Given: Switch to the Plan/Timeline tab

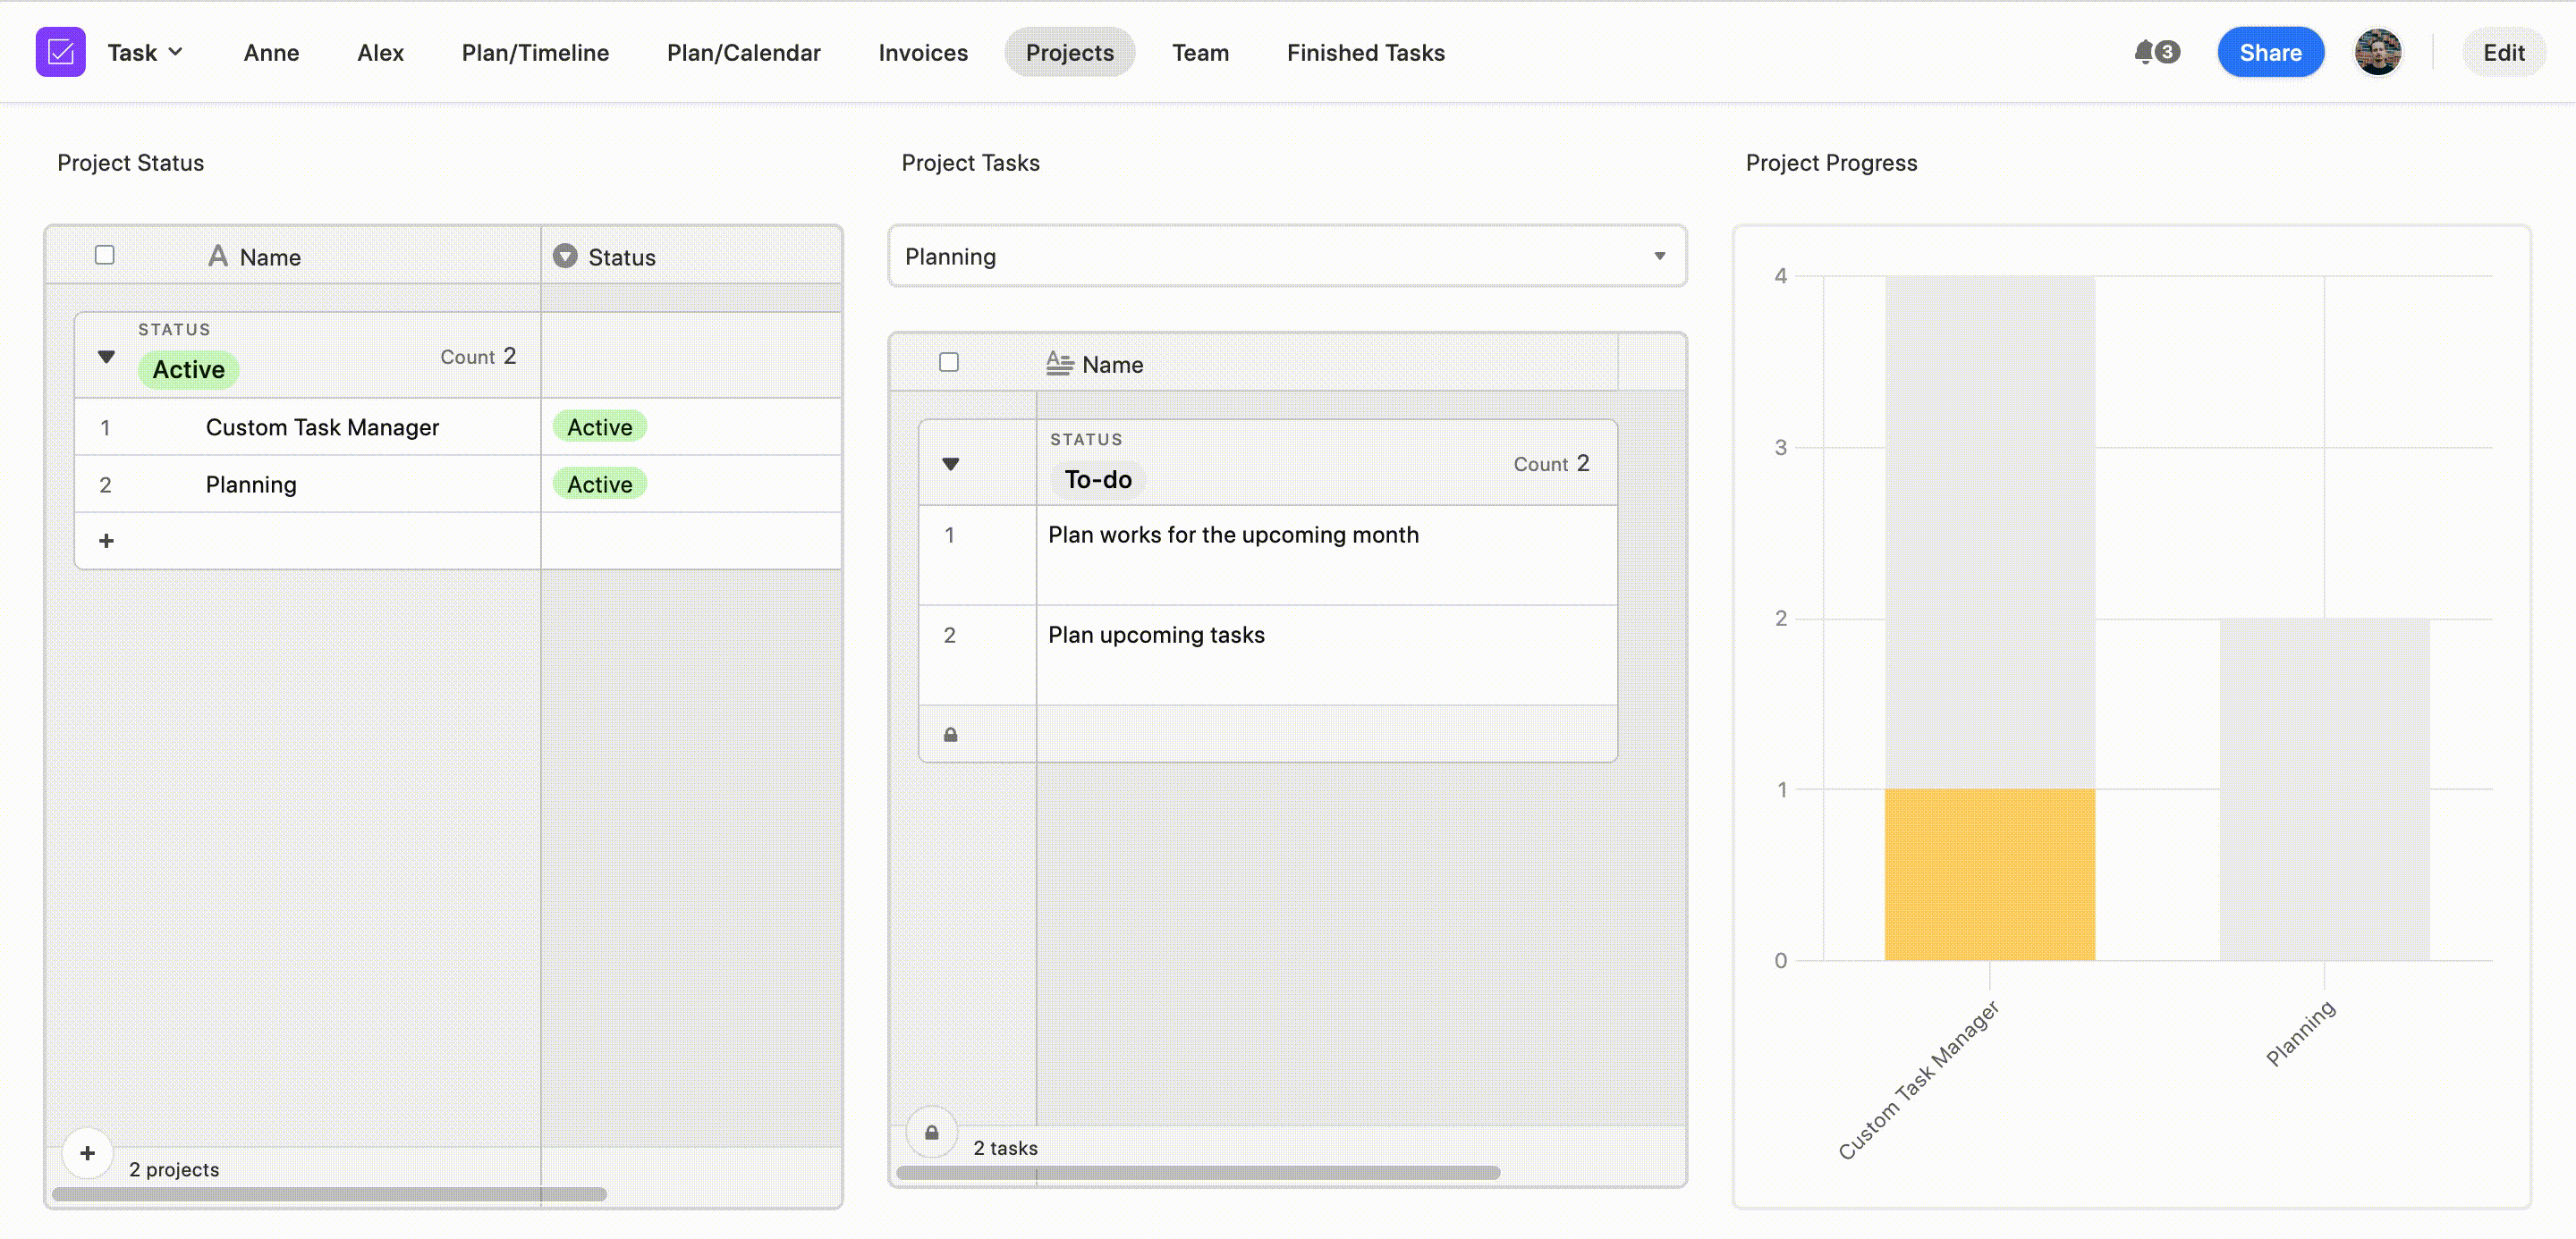Looking at the screenshot, I should 535,52.
